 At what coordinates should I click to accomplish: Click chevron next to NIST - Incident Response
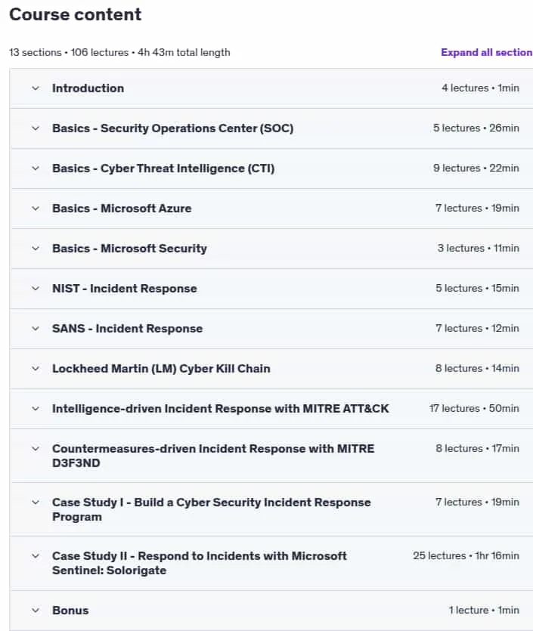click(x=36, y=289)
